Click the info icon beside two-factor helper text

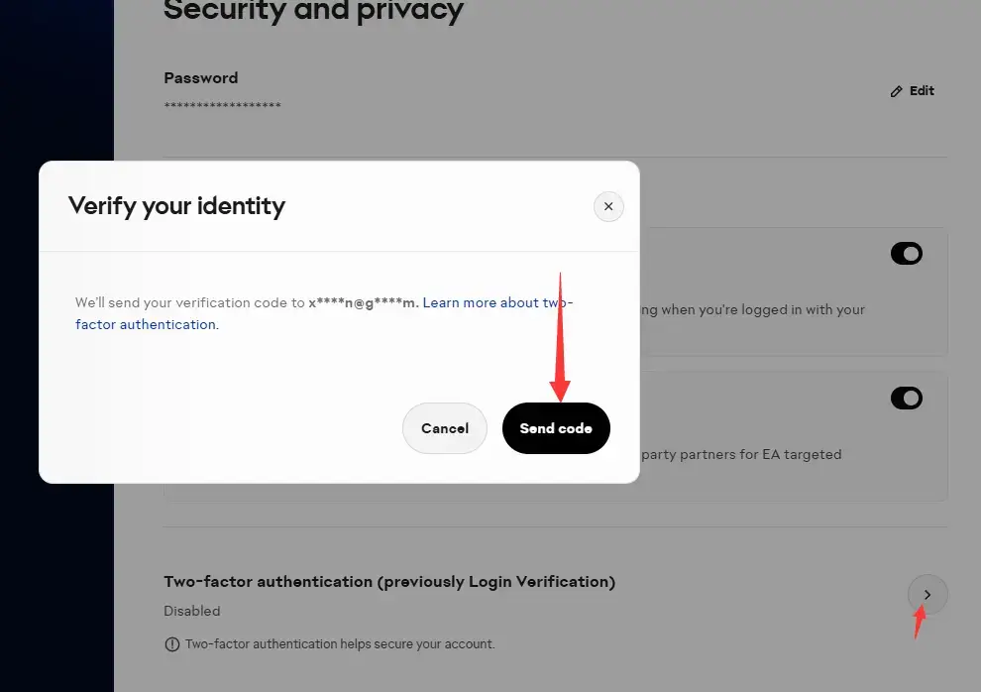(x=172, y=644)
